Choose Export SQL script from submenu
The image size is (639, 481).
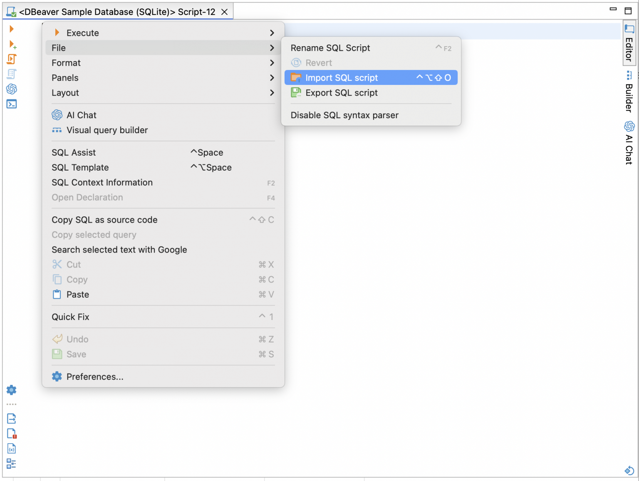[x=341, y=93]
